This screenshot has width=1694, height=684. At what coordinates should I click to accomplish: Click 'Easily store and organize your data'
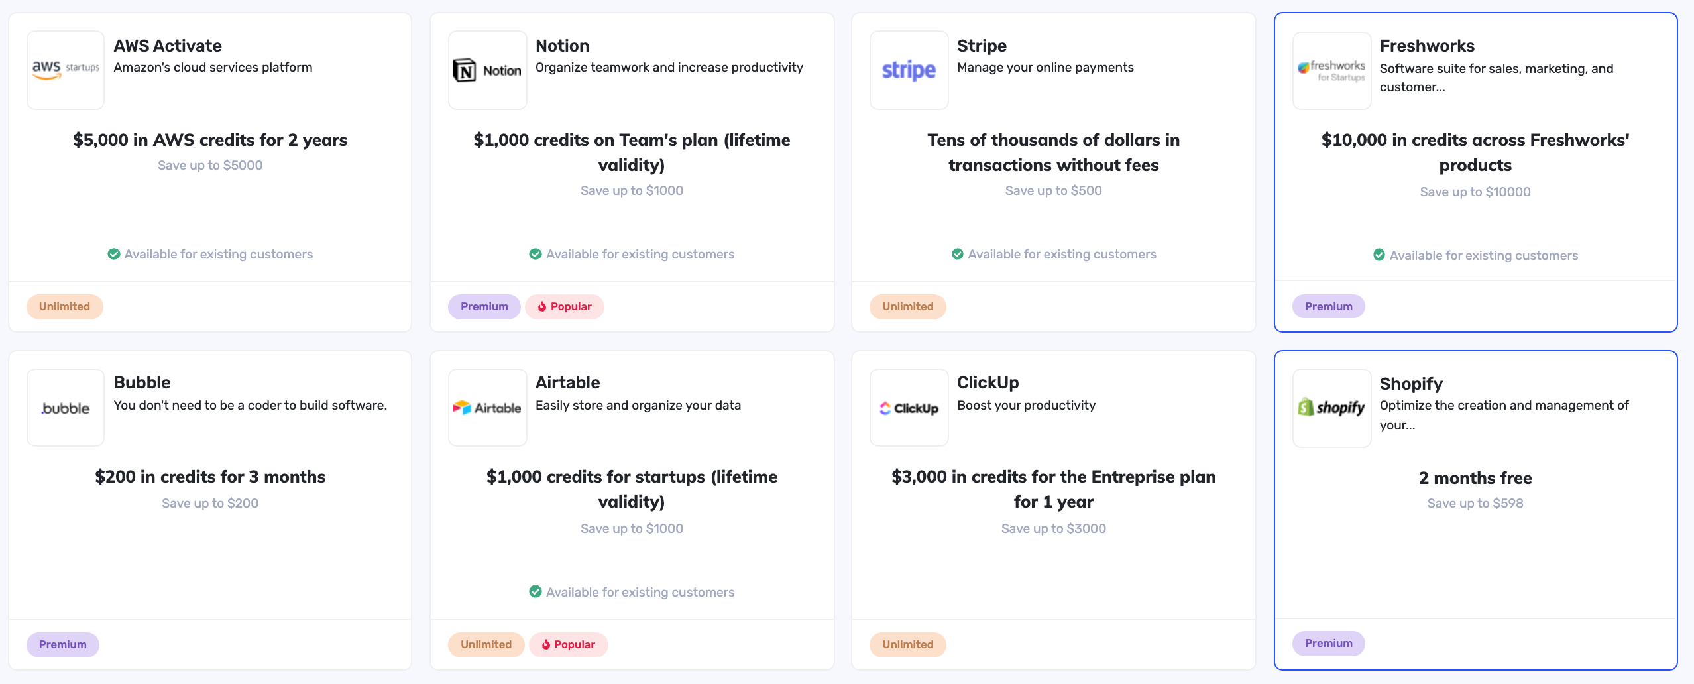638,405
